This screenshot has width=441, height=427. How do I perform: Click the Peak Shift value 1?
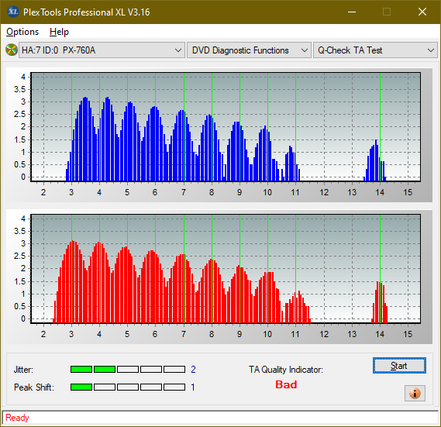click(193, 387)
